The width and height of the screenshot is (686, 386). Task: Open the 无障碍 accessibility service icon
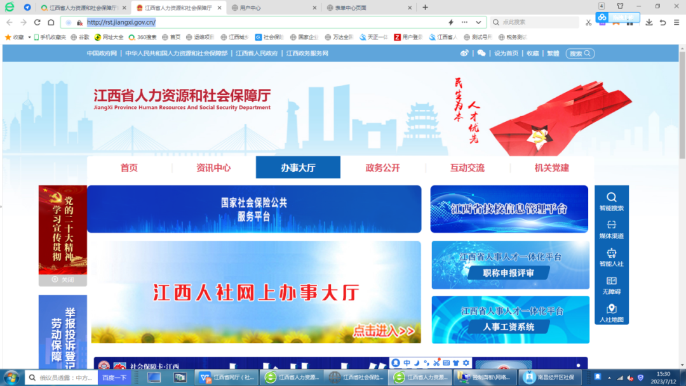pos(611,286)
